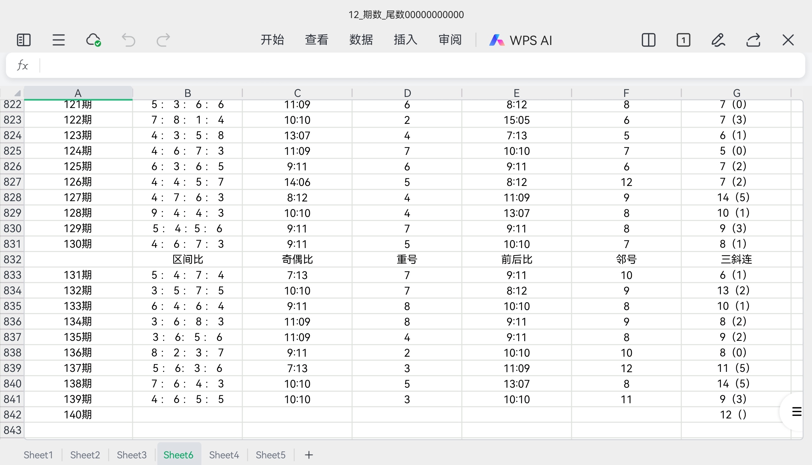This screenshot has height=465, width=812.
Task: Expand the floating menu button at right edge
Action: coord(796,412)
